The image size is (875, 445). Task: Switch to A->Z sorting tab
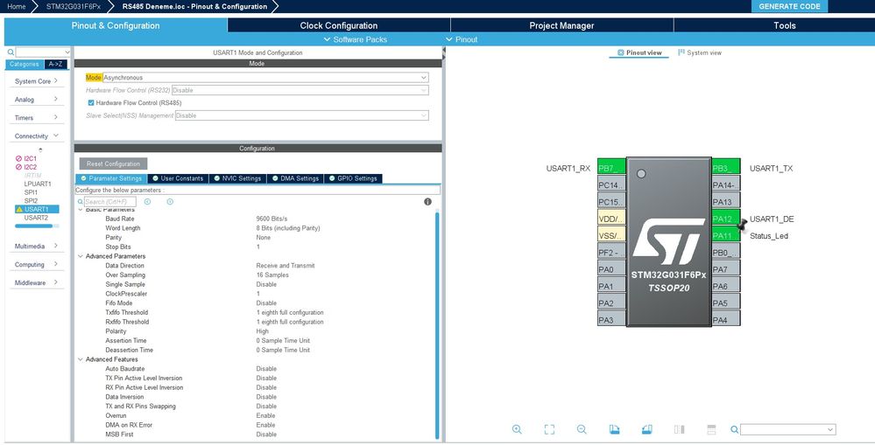55,64
